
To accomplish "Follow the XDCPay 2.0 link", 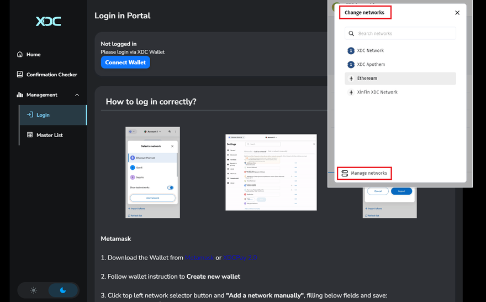I will tap(240, 258).
